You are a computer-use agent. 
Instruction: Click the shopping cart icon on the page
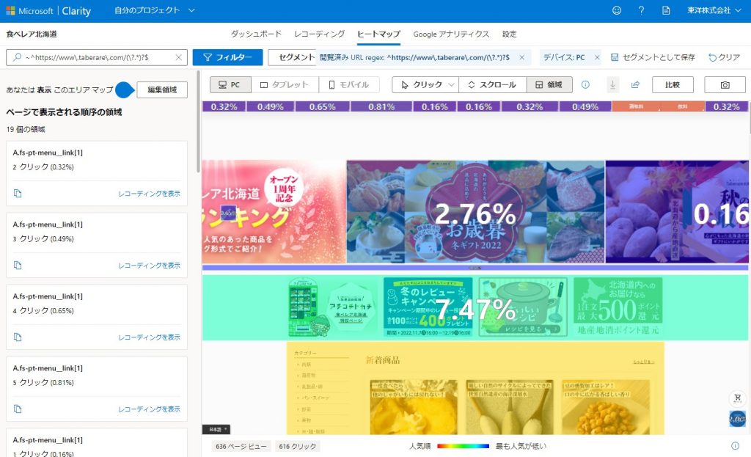[738, 398]
